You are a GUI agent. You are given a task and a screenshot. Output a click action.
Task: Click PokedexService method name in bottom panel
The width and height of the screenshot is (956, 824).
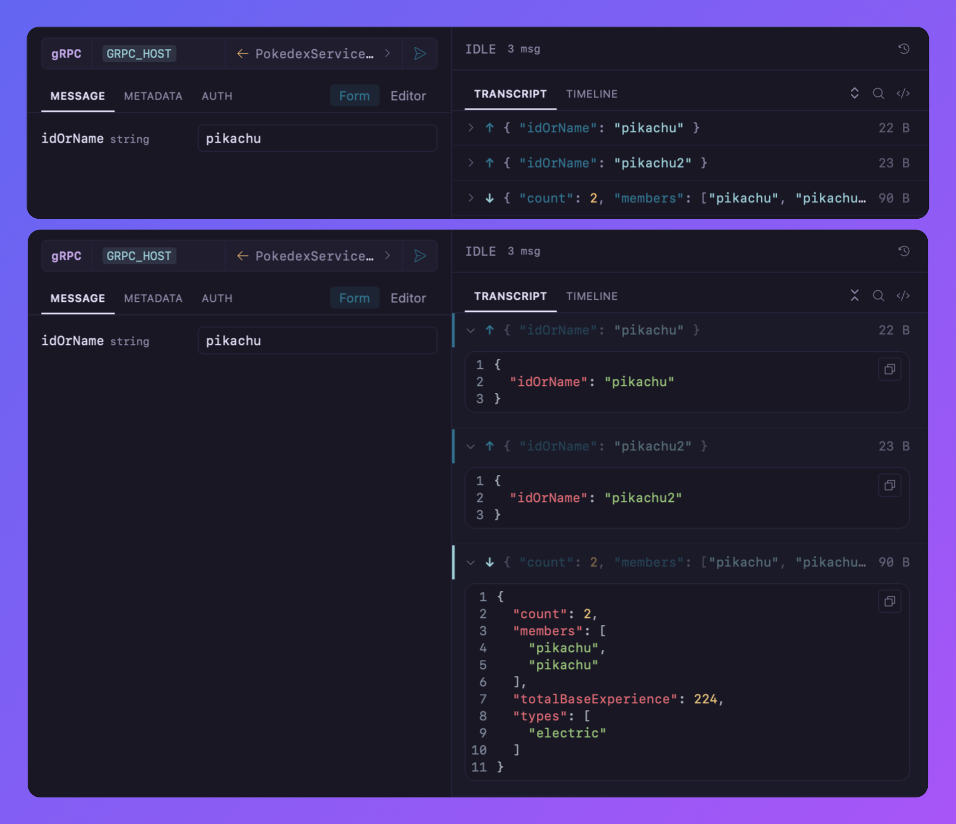point(314,256)
